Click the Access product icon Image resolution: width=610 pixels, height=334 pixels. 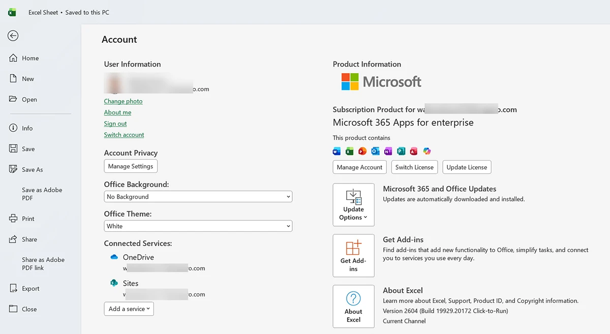coord(414,151)
